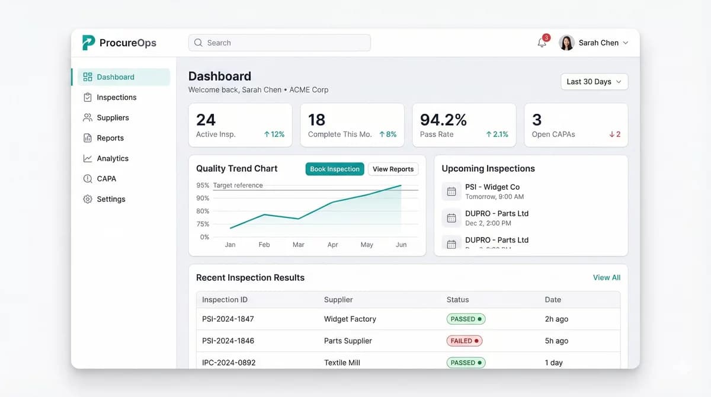The height and width of the screenshot is (397, 711).
Task: Open View All recent inspection results
Action: pyautogui.click(x=606, y=277)
